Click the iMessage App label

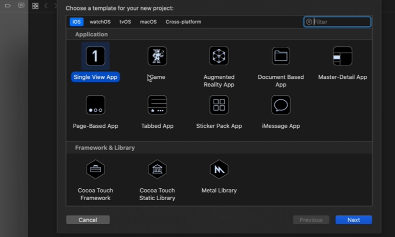(281, 126)
